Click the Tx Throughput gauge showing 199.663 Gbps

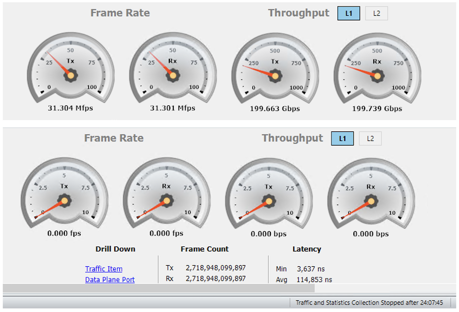click(x=275, y=71)
